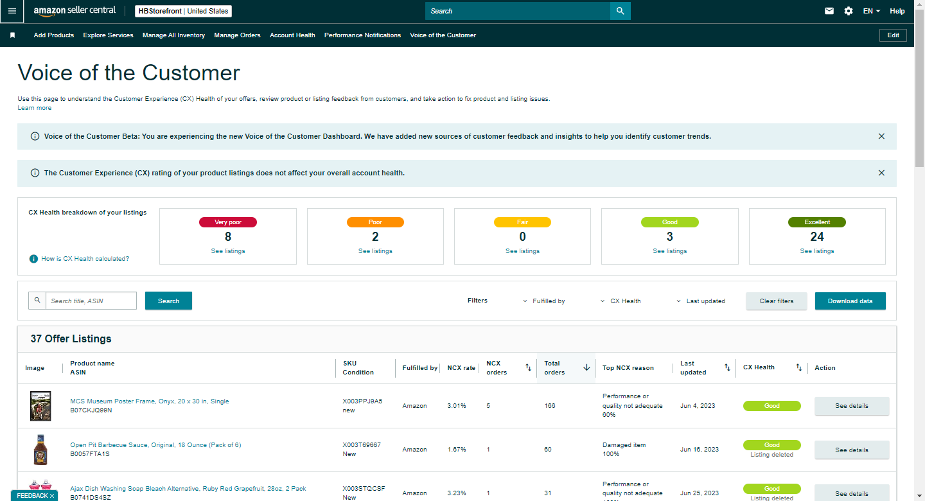This screenshot has height=501, width=925.
Task: Open the HBStorefront United States account switcher
Action: (184, 11)
